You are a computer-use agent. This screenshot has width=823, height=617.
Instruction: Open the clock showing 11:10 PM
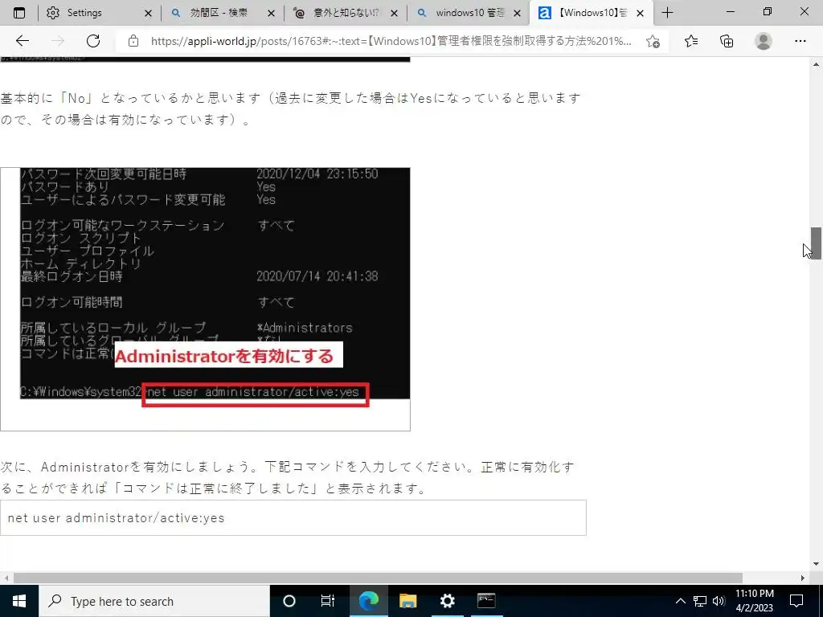pos(754,601)
